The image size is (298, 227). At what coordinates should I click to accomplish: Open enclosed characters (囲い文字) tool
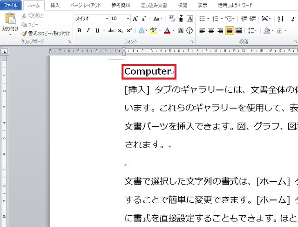coord(190,30)
